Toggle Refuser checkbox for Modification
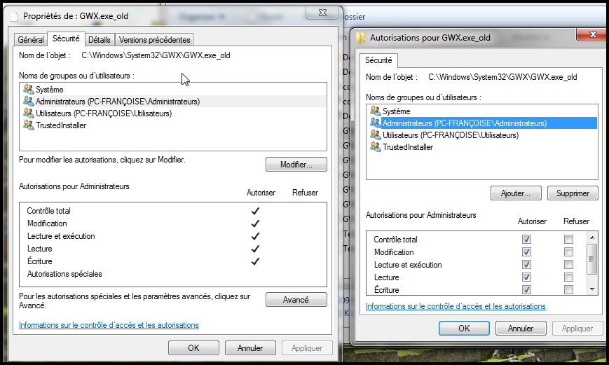Screen dimensions: 609x365 pos(568,252)
